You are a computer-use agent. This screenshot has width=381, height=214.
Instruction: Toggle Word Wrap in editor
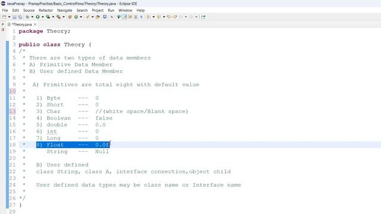coord(130,17)
